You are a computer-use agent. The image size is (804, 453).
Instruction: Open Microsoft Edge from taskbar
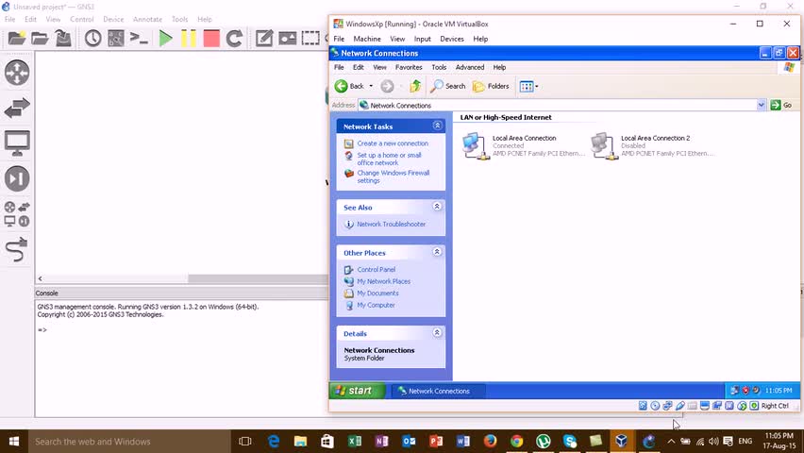pos(274,441)
